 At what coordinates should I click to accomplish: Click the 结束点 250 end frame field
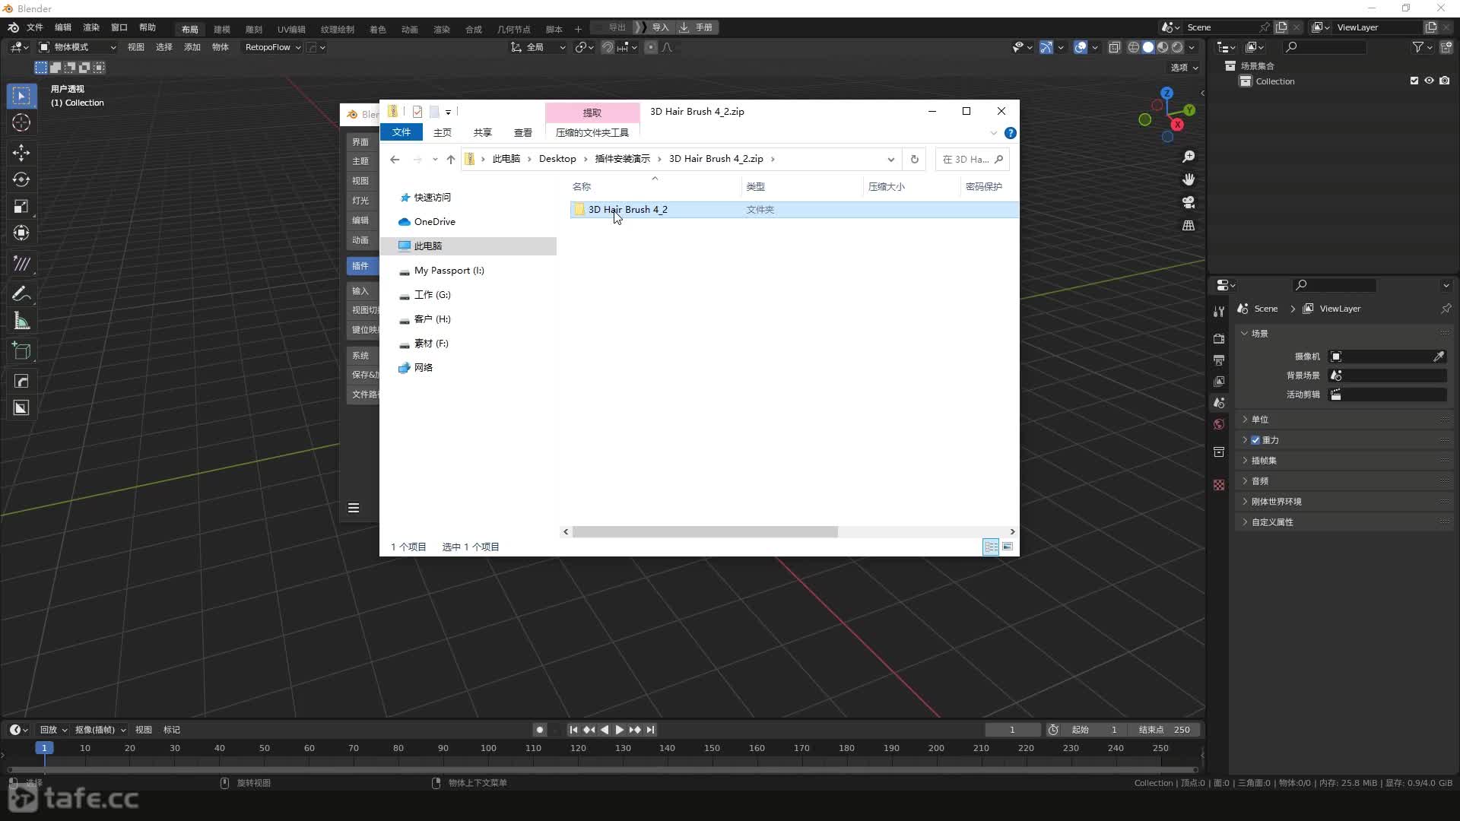coord(1164,730)
